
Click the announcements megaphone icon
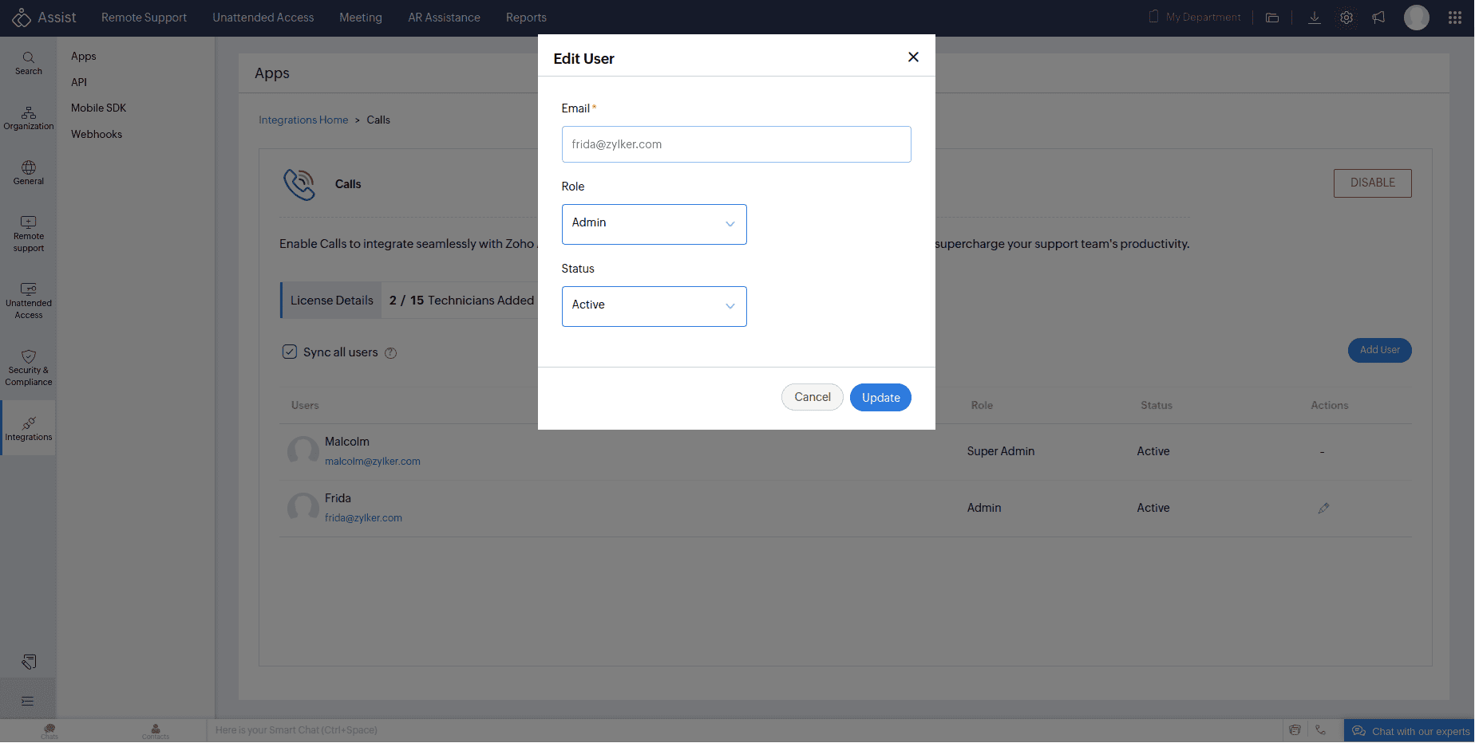[1378, 18]
